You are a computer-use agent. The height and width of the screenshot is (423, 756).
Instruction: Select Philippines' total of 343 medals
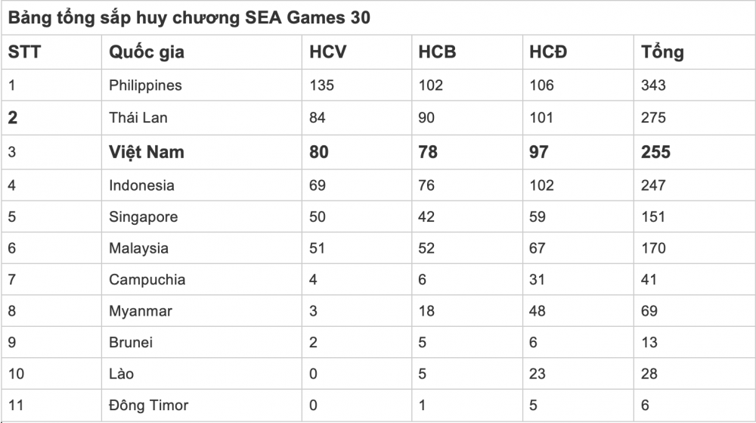click(x=653, y=85)
